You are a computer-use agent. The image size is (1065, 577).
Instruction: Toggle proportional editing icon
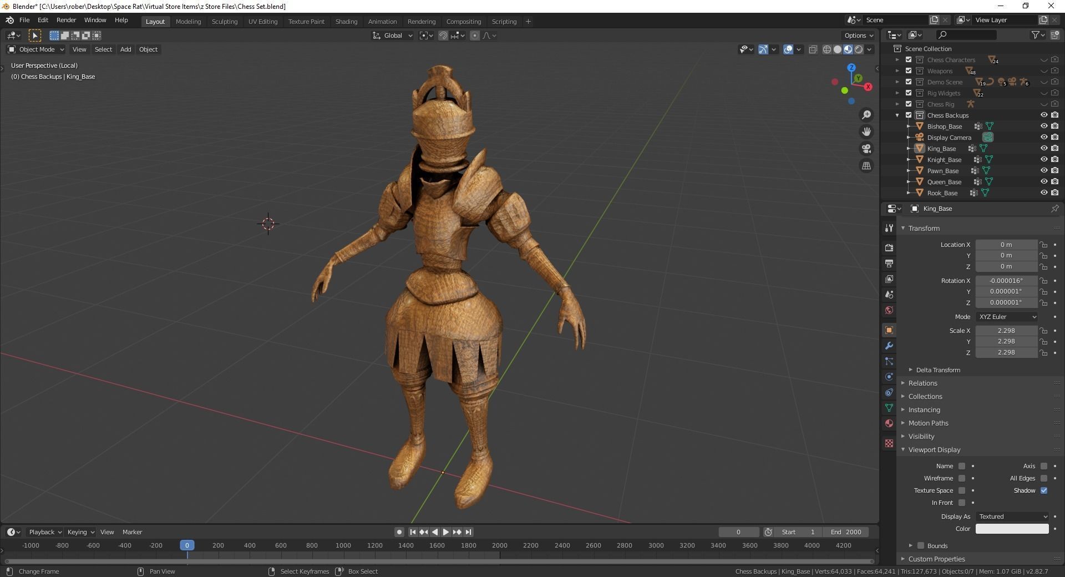coord(475,36)
